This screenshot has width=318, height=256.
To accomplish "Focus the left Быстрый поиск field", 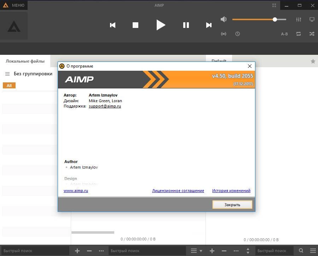I will [x=35, y=251].
